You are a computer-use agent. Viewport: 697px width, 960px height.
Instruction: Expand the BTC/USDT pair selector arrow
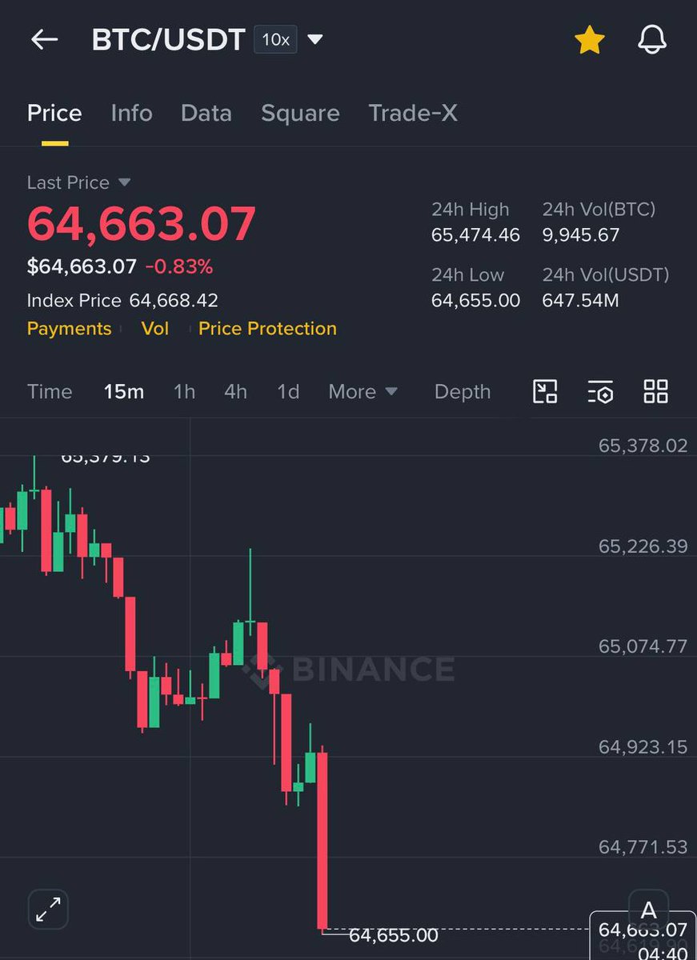(x=315, y=39)
